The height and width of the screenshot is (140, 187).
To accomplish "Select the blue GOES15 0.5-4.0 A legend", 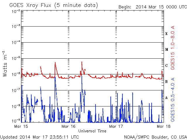I will tap(173, 99).
